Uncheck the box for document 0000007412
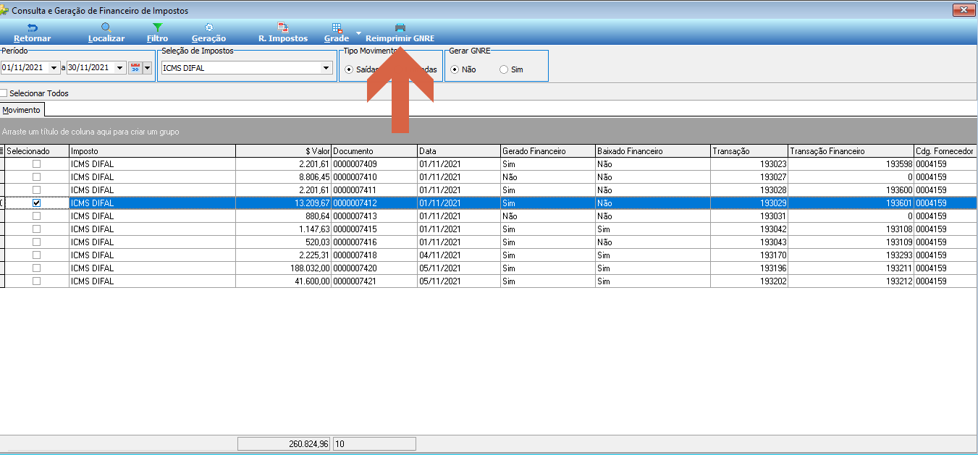This screenshot has width=978, height=455. (x=36, y=203)
